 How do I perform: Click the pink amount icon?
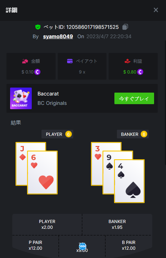point(25,61)
